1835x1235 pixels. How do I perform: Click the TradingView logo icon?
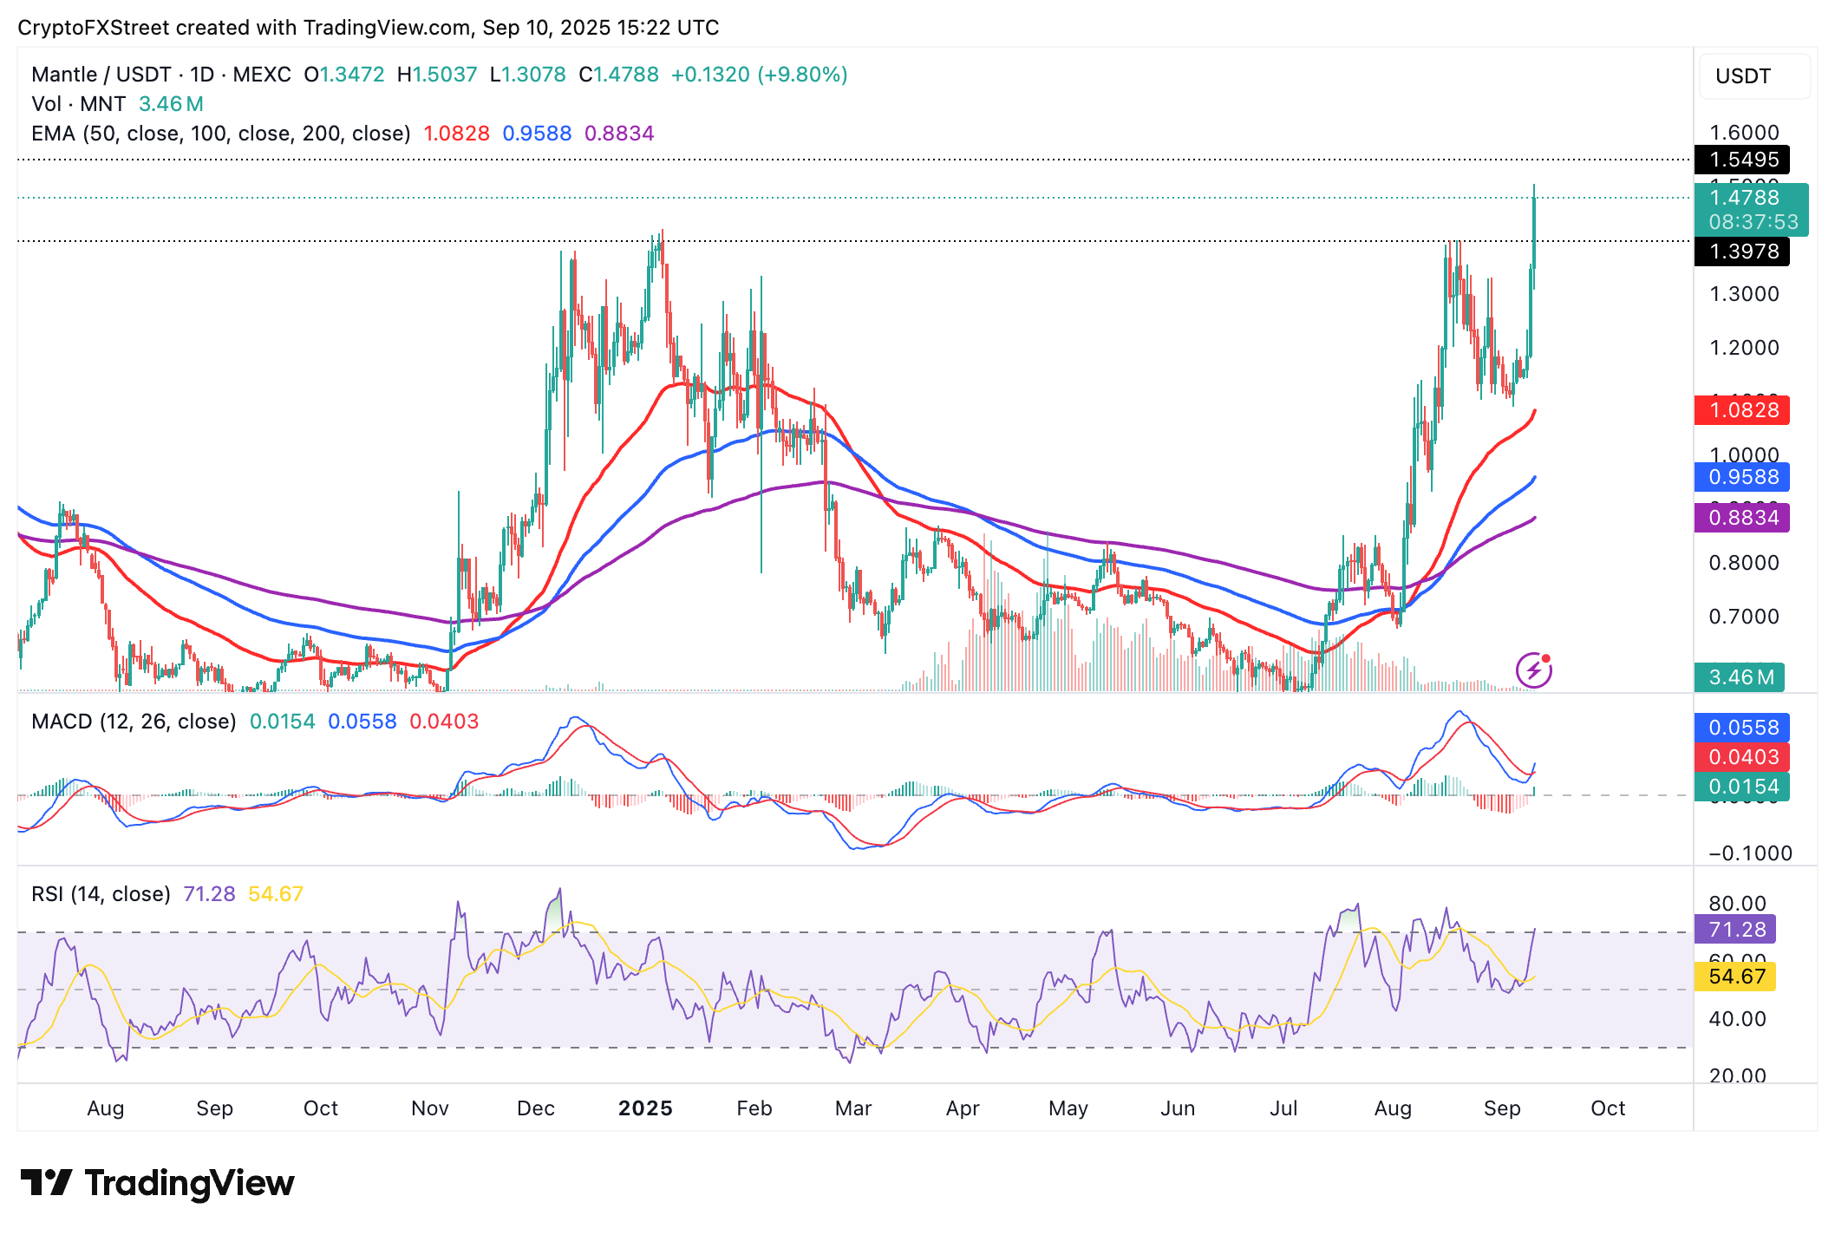click(x=46, y=1182)
